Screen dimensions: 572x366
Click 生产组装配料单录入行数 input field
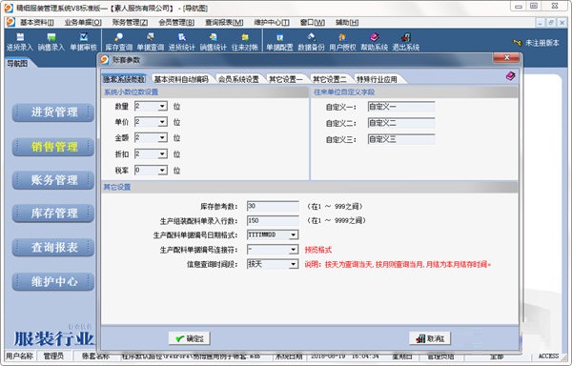point(273,220)
